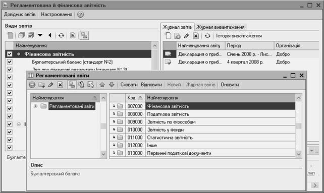Click the row icon of the 4 квартал 2008 declaration

[x=168, y=62]
